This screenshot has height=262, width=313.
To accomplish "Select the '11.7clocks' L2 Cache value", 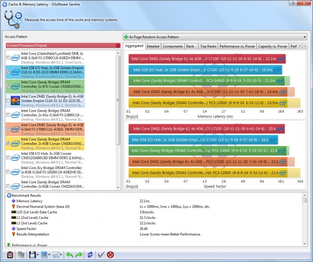I will [x=148, y=218].
